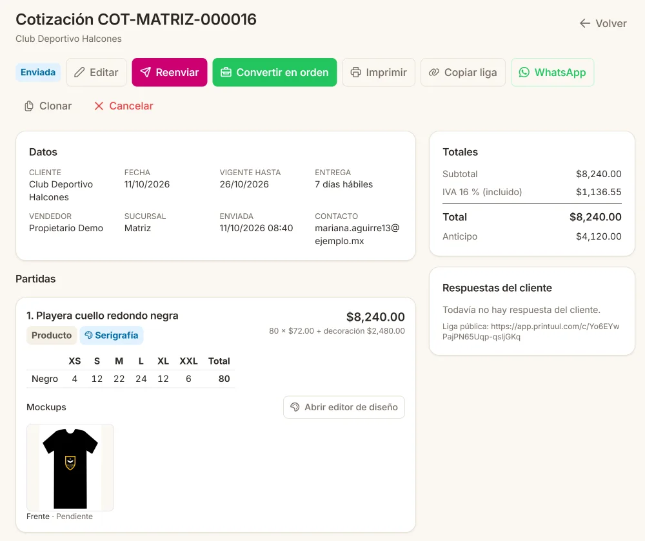Click the Partidas section heading
The height and width of the screenshot is (541, 645).
click(x=35, y=279)
